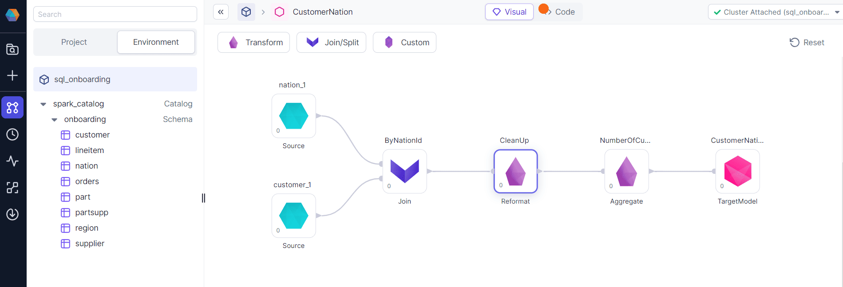
Task: Open the project browser icon in sidebar
Action: pos(12,49)
